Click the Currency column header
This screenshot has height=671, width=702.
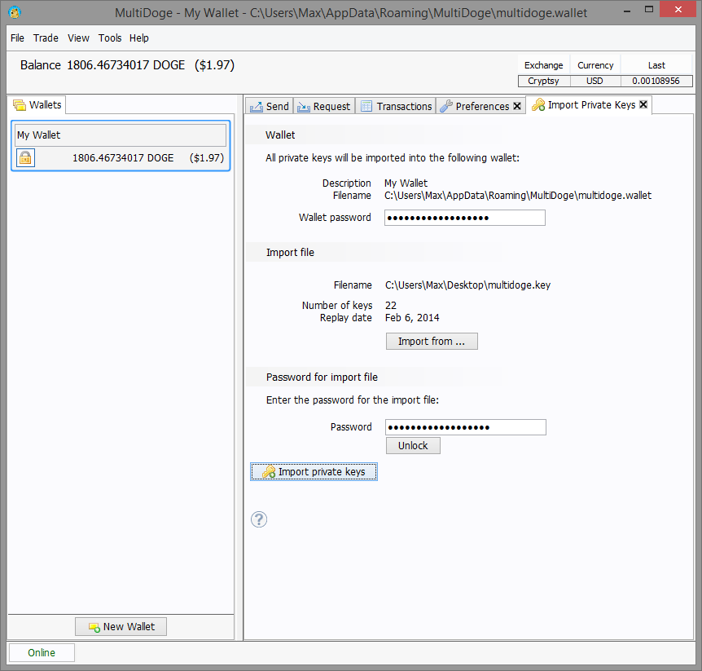595,65
